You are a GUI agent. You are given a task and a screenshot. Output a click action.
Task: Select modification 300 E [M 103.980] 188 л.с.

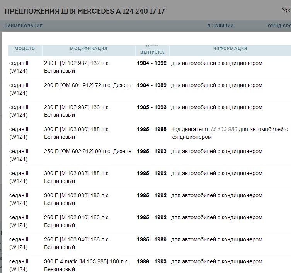pyautogui.click(x=77, y=133)
